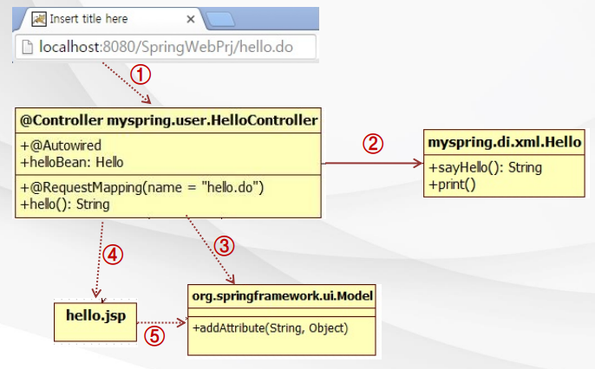
Task: Click the '+addAttribute(String, Object)' method
Action: click(x=271, y=328)
